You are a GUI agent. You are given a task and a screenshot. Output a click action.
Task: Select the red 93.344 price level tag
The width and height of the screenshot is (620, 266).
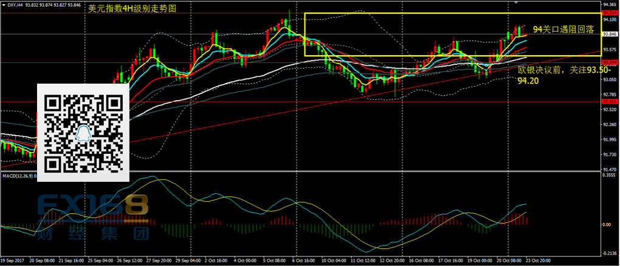609,62
